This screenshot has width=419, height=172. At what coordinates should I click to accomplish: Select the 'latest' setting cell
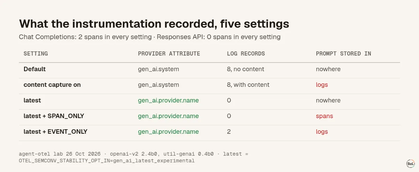(x=32, y=100)
